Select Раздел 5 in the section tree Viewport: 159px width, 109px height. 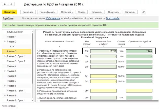coord(12,71)
